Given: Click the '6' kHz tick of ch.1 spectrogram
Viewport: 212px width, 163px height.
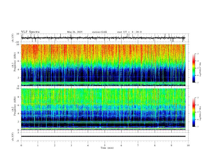Looking at the screenshot, I should [19, 61].
